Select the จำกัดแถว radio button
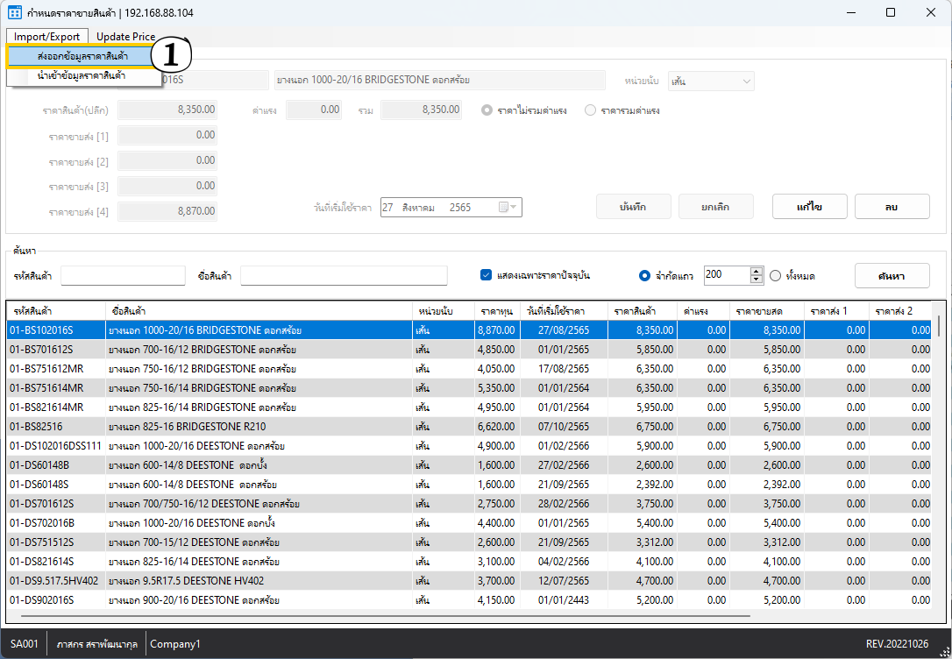 click(x=644, y=276)
